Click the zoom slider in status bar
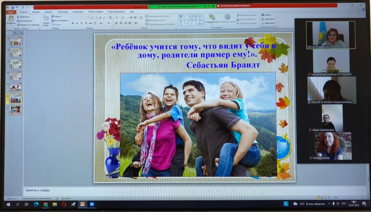Viewport: 371px width, 212px height. [x=352, y=198]
